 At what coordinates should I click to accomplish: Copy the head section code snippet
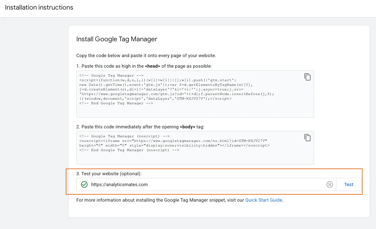(307, 77)
